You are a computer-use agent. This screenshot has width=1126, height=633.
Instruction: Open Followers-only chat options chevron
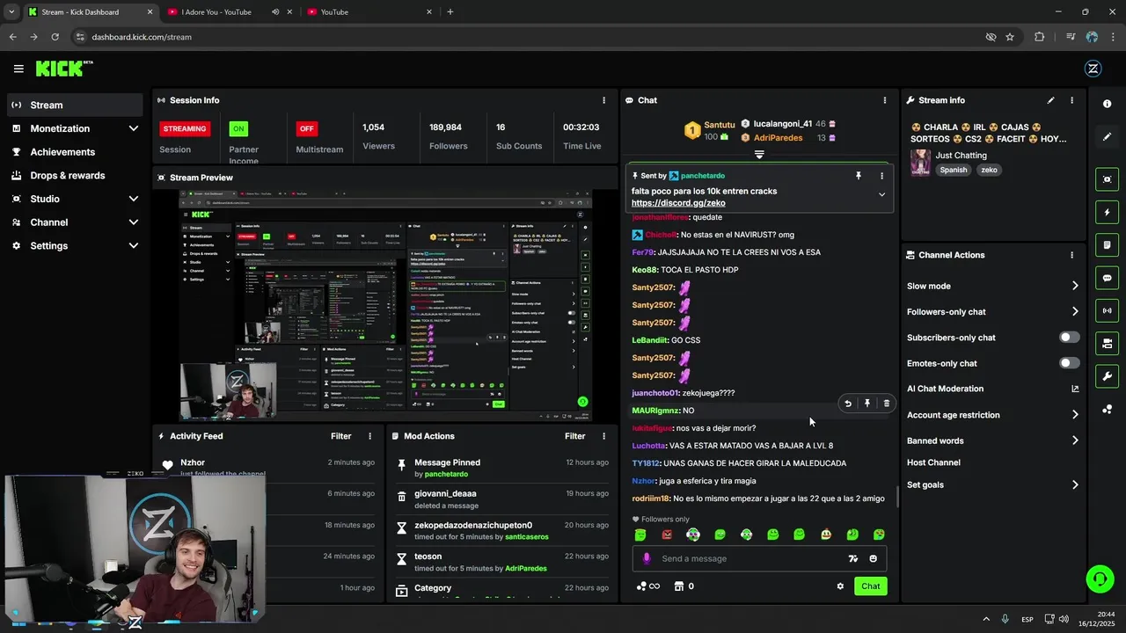tap(1075, 311)
